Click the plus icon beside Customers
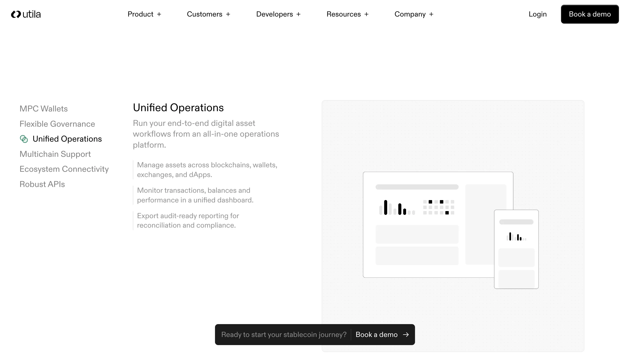The width and height of the screenshot is (630, 354). pyautogui.click(x=228, y=14)
